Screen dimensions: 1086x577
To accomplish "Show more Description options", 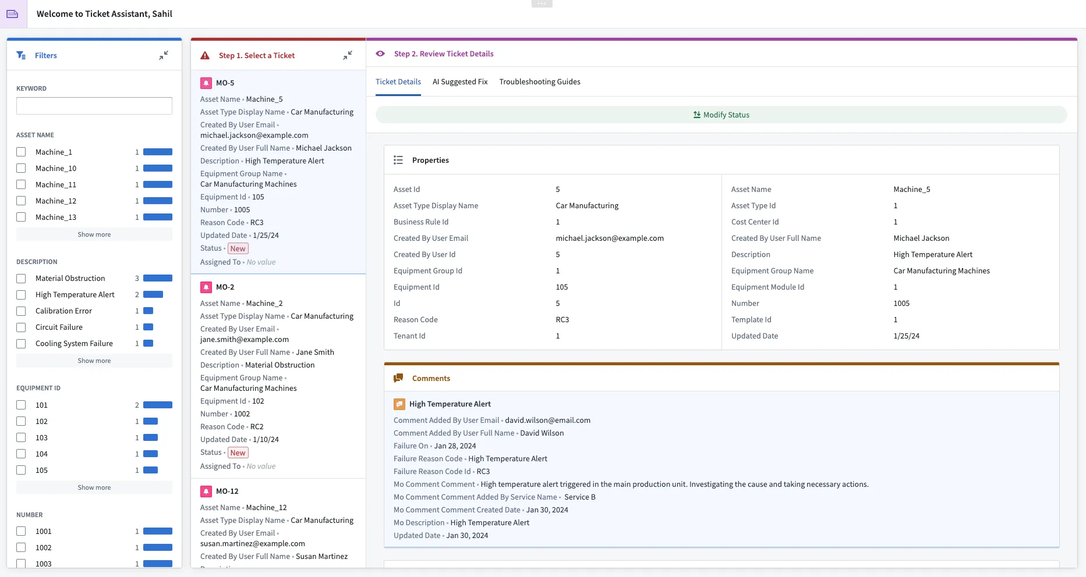I will point(94,361).
